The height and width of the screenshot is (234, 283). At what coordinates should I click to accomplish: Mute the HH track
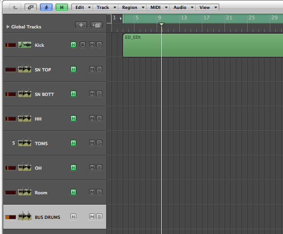(92, 119)
